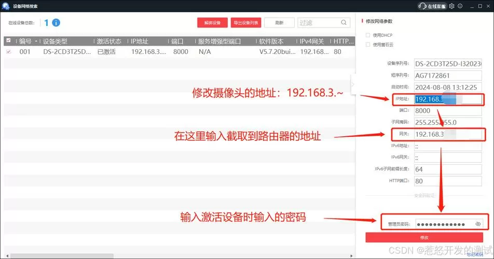Toggle checkbox for device row 001
The image size is (494, 259).
(8, 52)
